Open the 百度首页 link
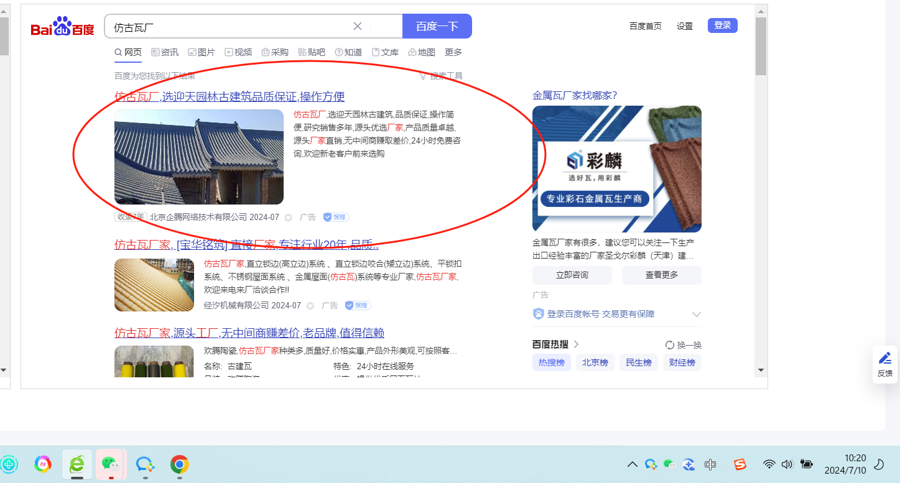Screen dimensions: 900x483 pos(646,26)
